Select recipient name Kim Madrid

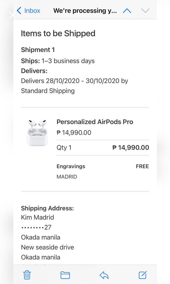(37, 217)
